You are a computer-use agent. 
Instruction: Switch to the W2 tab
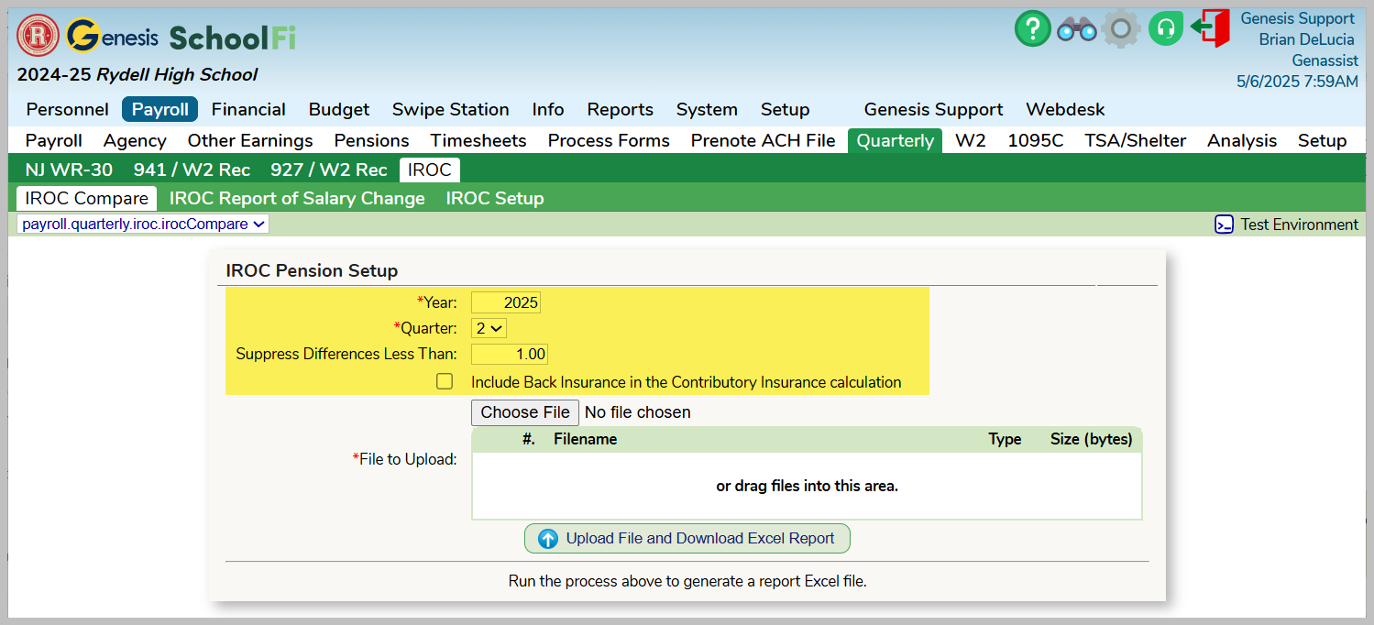coord(971,140)
